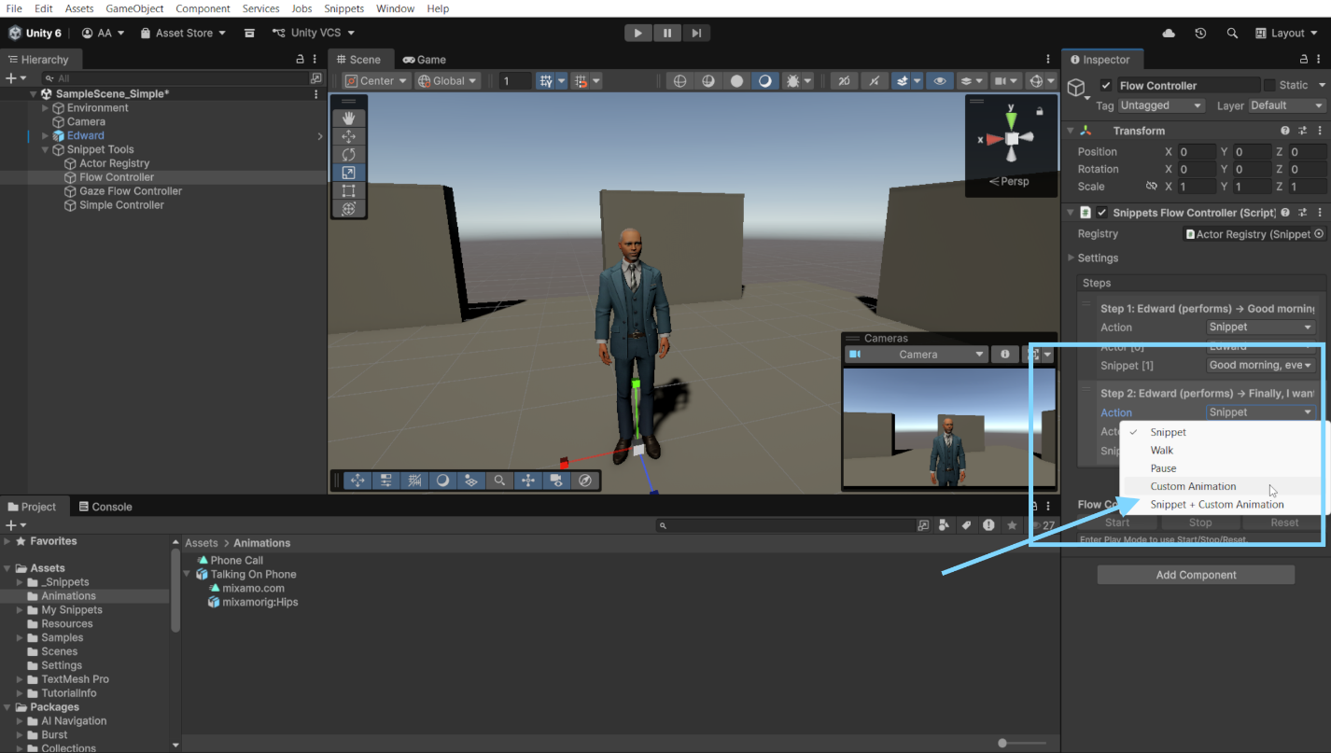Select the Scale tool in scene toolbar
1331x753 pixels.
(x=348, y=173)
